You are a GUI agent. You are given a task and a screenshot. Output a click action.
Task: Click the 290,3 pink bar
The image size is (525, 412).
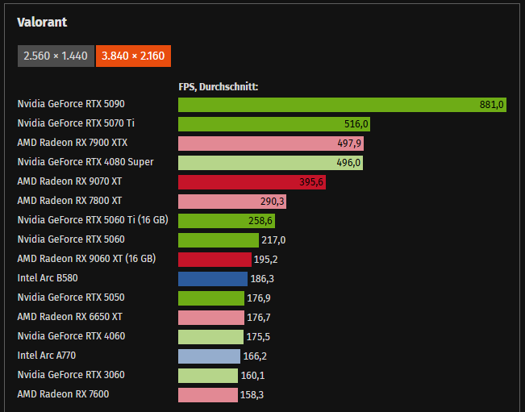(232, 202)
